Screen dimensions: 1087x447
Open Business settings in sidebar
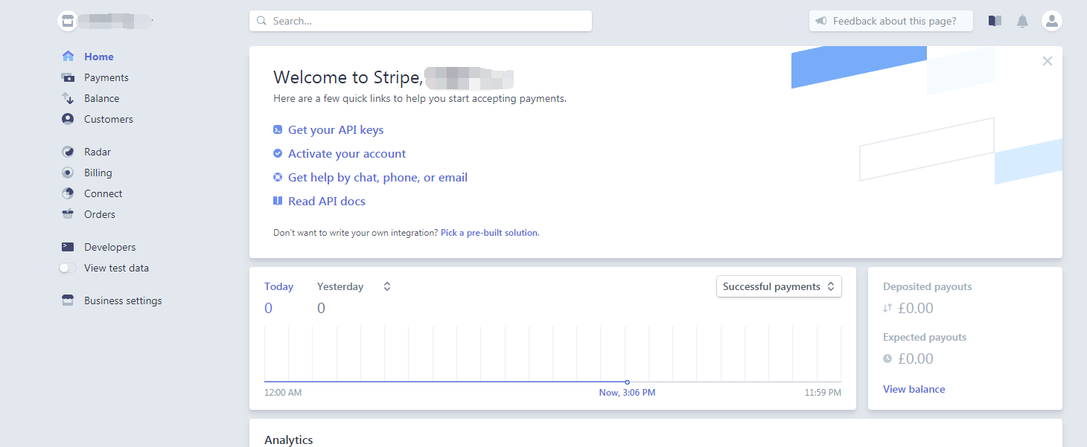tap(123, 300)
